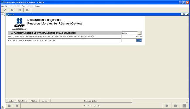
Task: Open the Ver menu
Action: click(23, 6)
